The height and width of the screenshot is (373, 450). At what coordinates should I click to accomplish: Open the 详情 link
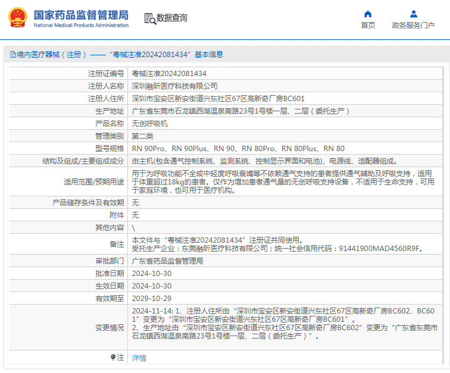click(139, 358)
